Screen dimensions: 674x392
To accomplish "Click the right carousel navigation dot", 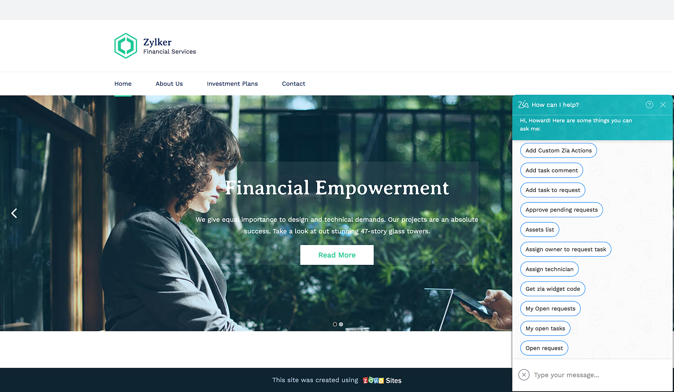I will 341,324.
